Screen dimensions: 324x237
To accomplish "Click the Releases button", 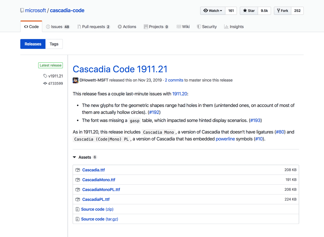I will 33,44.
